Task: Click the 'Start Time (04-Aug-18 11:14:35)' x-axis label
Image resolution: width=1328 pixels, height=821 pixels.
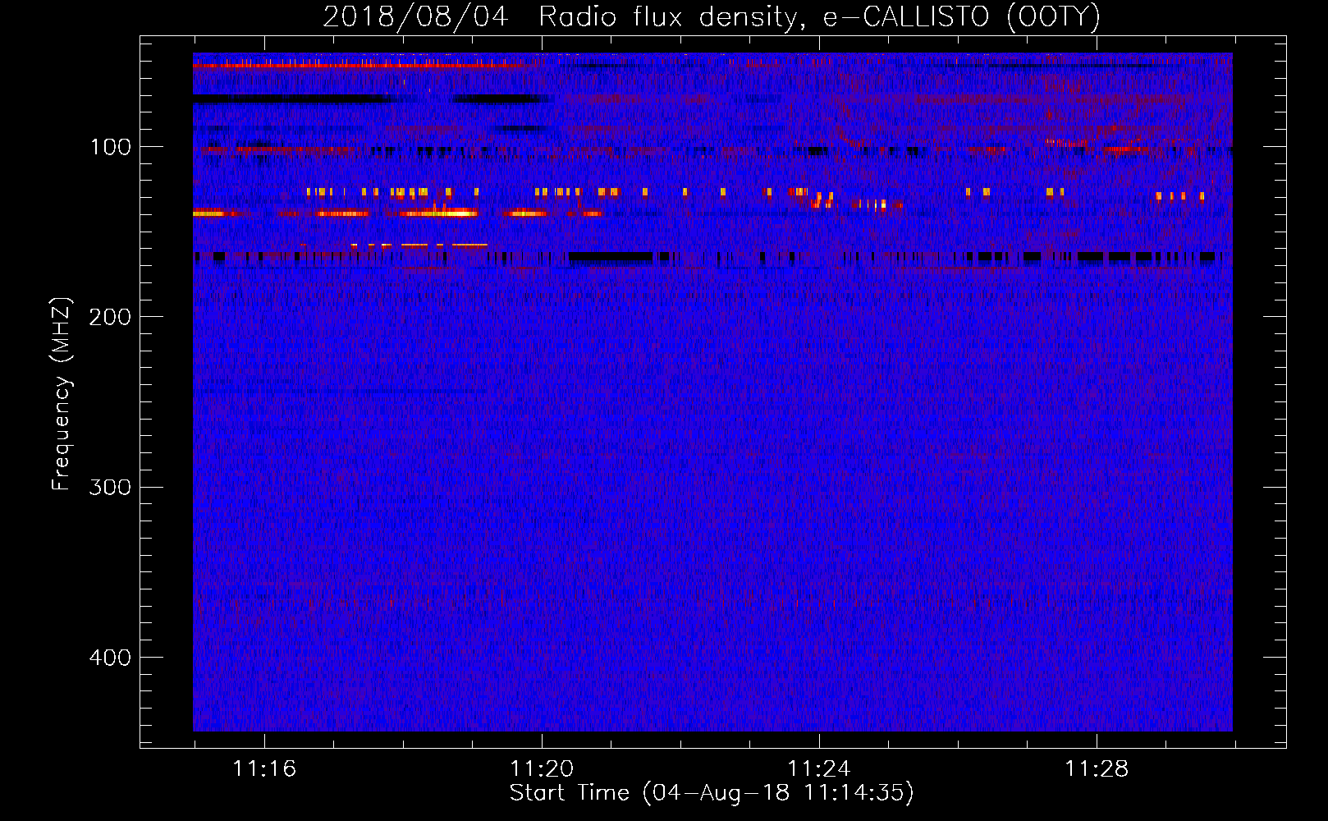Action: [x=712, y=793]
